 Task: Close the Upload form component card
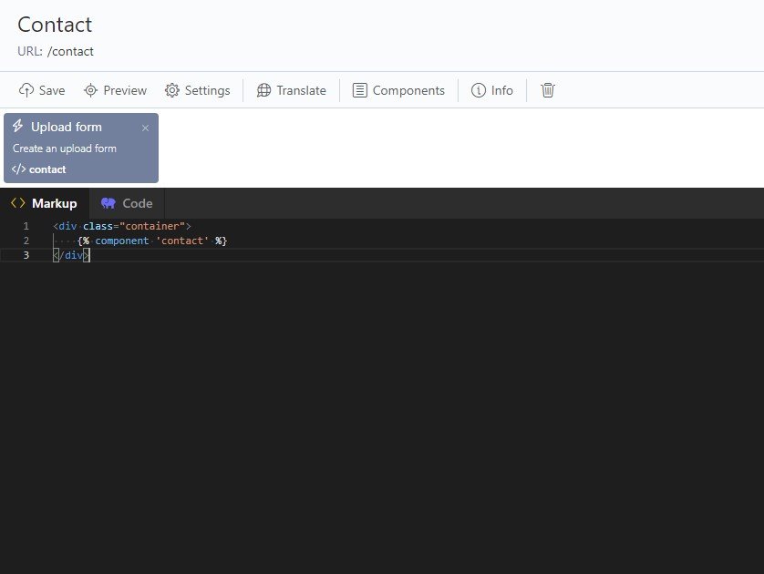click(145, 128)
